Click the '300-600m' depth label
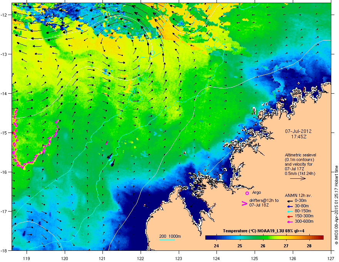Image resolution: width=339 pixels, height=262 pixels. 304,221
